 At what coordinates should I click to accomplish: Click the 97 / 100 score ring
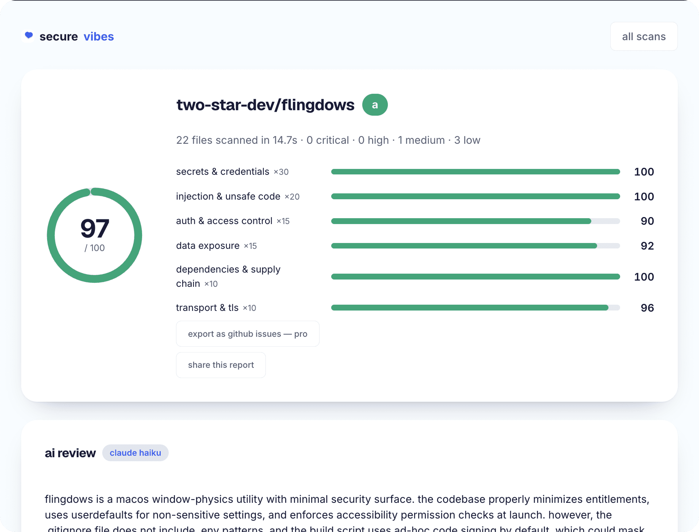(x=95, y=235)
